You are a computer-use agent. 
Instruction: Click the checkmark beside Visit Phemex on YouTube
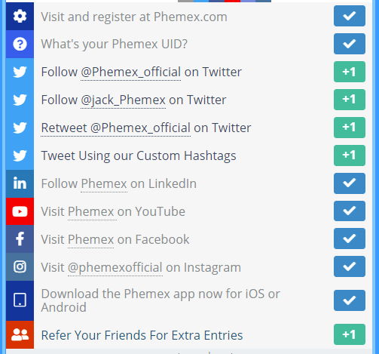[350, 211]
